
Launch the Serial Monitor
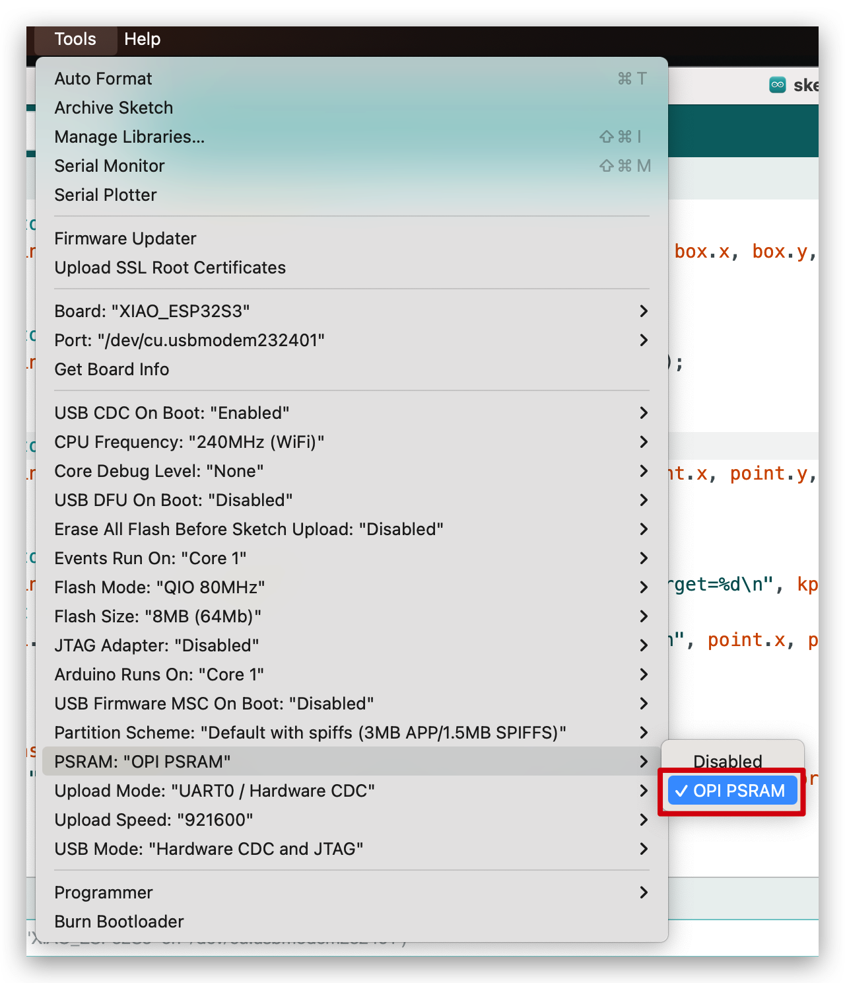point(352,166)
